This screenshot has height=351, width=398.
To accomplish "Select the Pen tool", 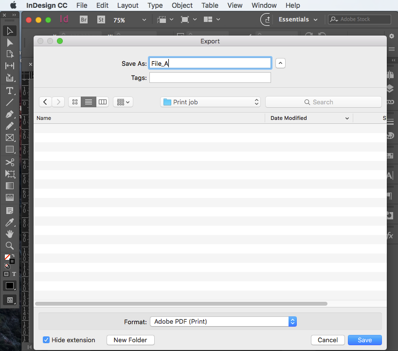I will [10, 115].
